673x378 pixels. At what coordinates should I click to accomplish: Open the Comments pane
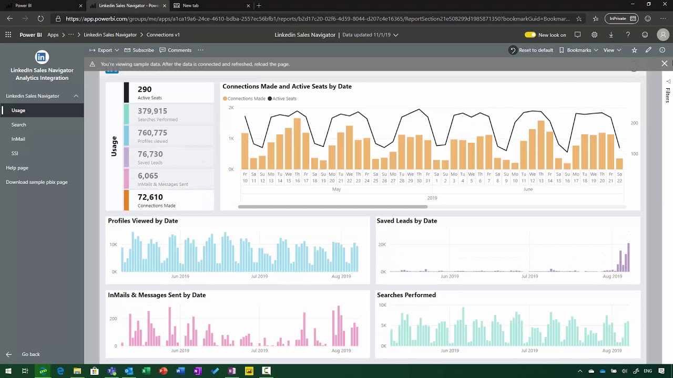(175, 50)
